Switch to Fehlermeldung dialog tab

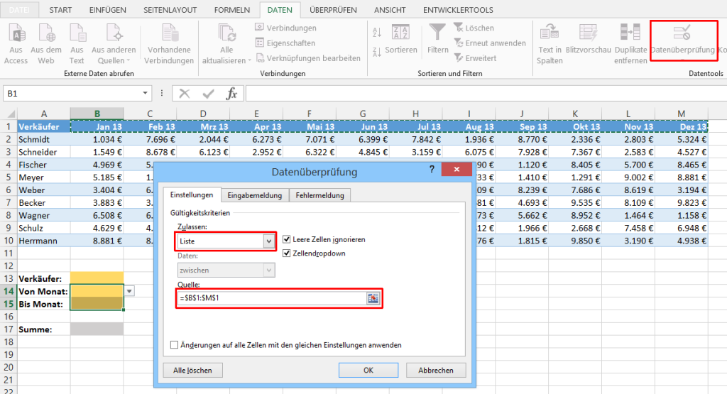pos(320,195)
